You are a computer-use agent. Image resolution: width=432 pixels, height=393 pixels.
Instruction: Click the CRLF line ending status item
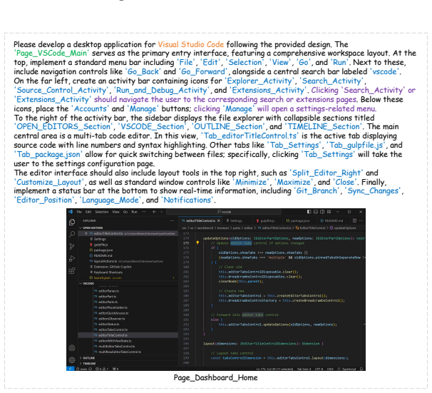click(x=330, y=369)
